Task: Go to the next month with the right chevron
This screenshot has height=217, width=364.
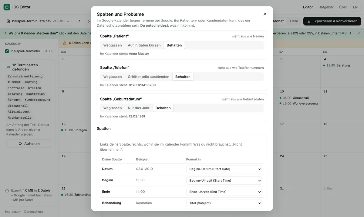Action: [89, 21]
